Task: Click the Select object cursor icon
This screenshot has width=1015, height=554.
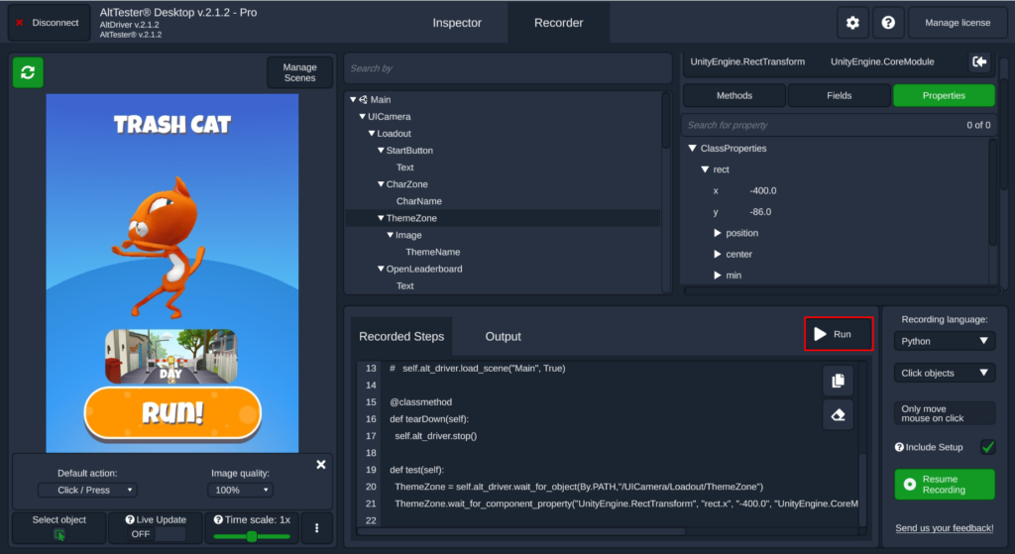Action: (x=58, y=534)
